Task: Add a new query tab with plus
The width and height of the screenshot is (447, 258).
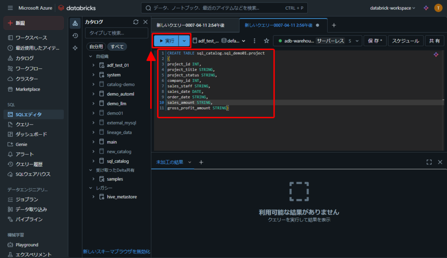Action: tap(334, 25)
